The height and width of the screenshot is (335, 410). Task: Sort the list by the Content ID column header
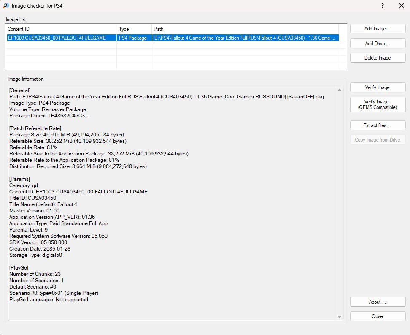coord(61,29)
